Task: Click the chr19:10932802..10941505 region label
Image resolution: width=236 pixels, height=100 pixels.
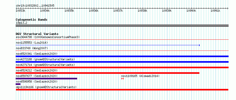Action: [35, 6]
